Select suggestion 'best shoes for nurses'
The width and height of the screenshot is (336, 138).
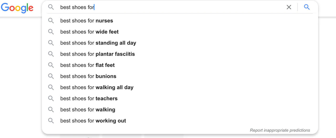click(87, 21)
